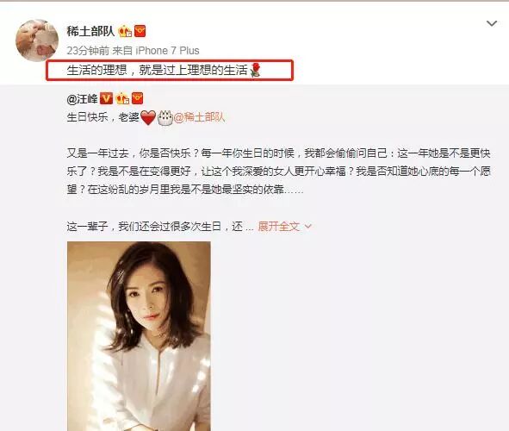Click the orange V verified badge
This screenshot has width=509, height=431.
106,98
